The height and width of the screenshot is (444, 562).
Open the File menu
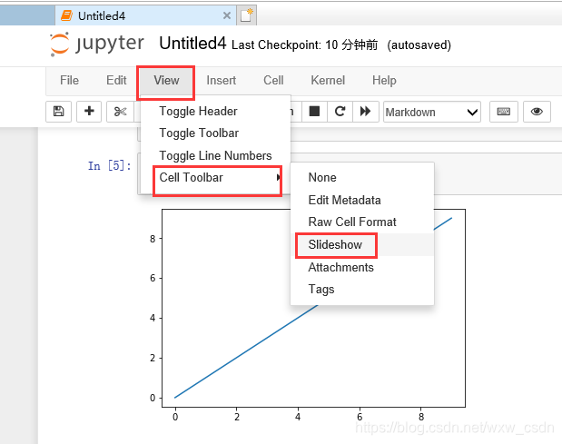pos(69,80)
